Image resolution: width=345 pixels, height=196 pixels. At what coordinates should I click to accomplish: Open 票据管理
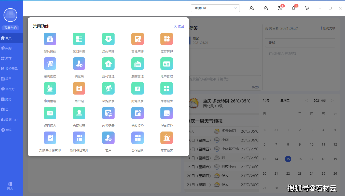[x=137, y=63]
